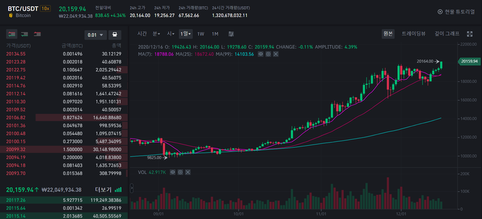Open VOL indicator settings gear
The image size is (482, 219).
pyautogui.click(x=180, y=172)
